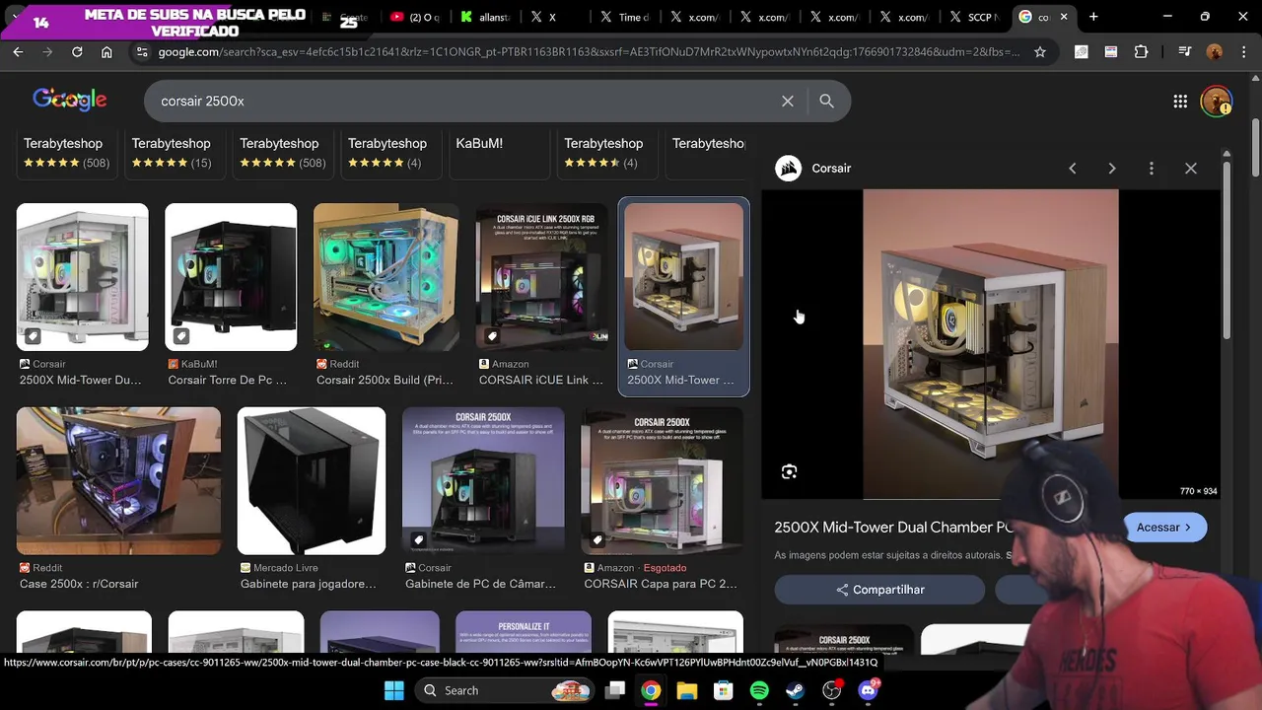
Task: Click the Google logo
Action: coord(69,100)
